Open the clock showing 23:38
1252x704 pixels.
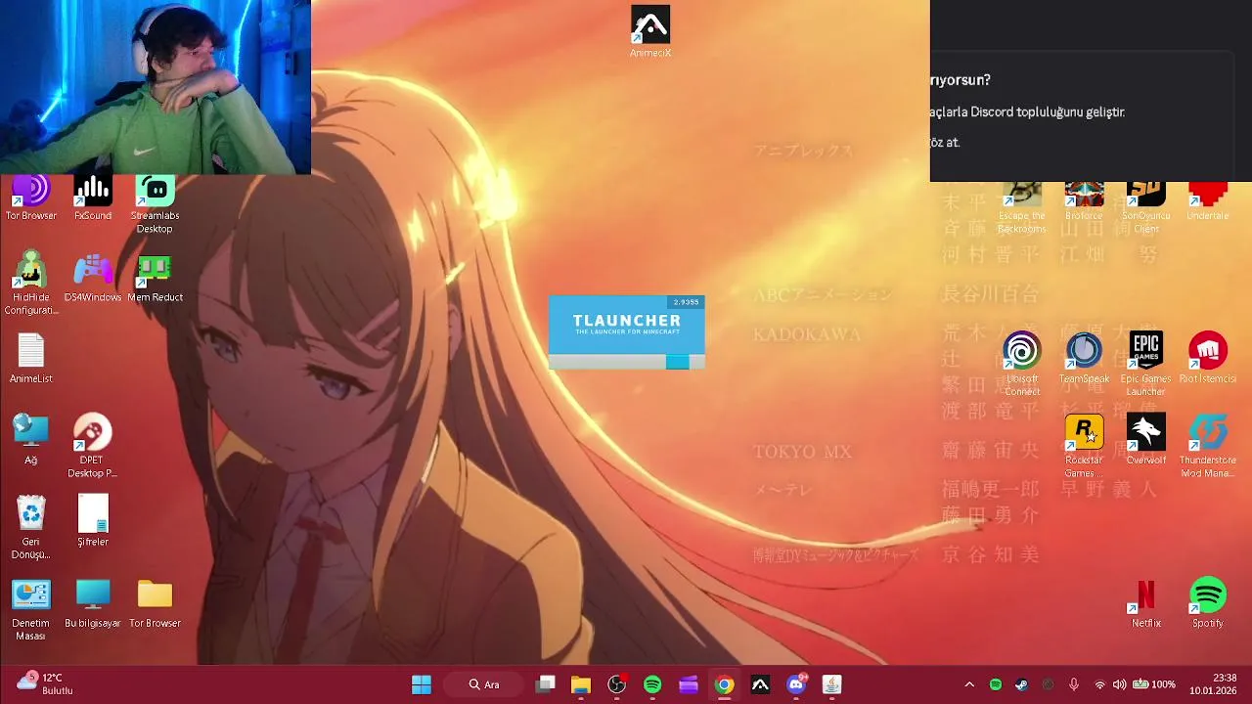click(1212, 684)
